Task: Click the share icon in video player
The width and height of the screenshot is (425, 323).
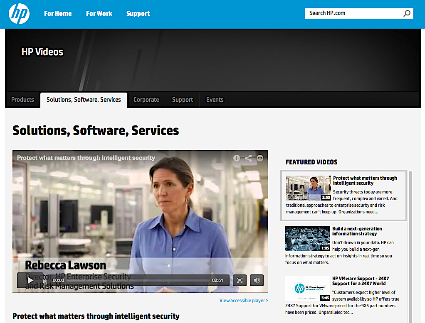Action: [x=248, y=158]
